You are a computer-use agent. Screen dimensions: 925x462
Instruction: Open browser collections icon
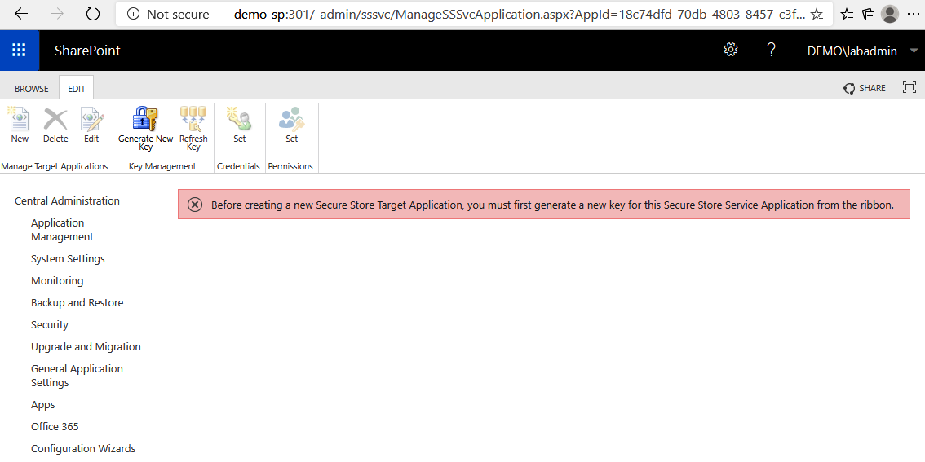pyautogui.click(x=869, y=14)
